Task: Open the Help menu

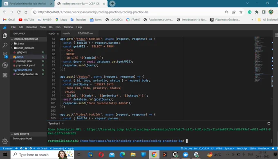Action: coord(79,27)
